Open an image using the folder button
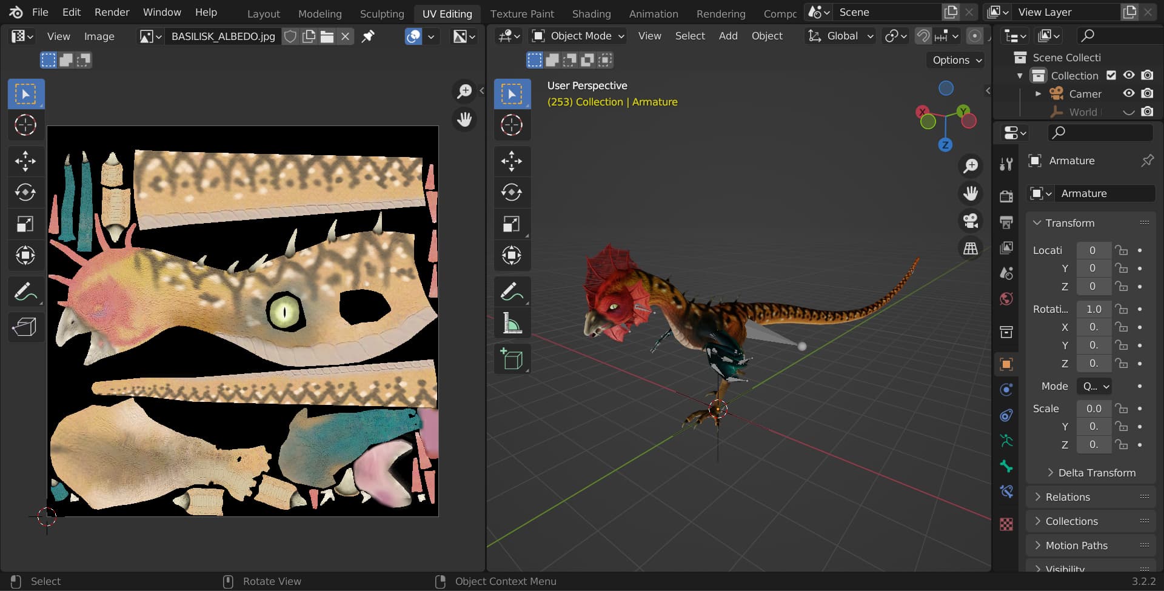The image size is (1164, 591). coord(327,36)
